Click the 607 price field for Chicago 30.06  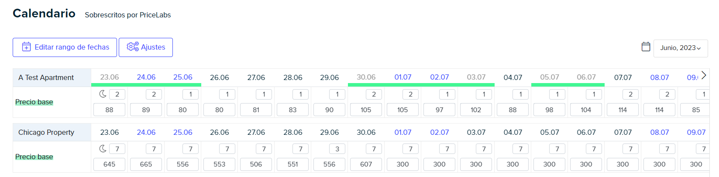coord(366,164)
